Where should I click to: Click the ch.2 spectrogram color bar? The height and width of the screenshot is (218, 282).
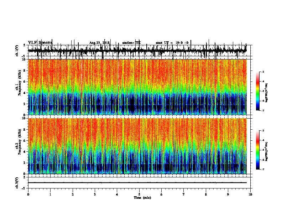pos(258,150)
